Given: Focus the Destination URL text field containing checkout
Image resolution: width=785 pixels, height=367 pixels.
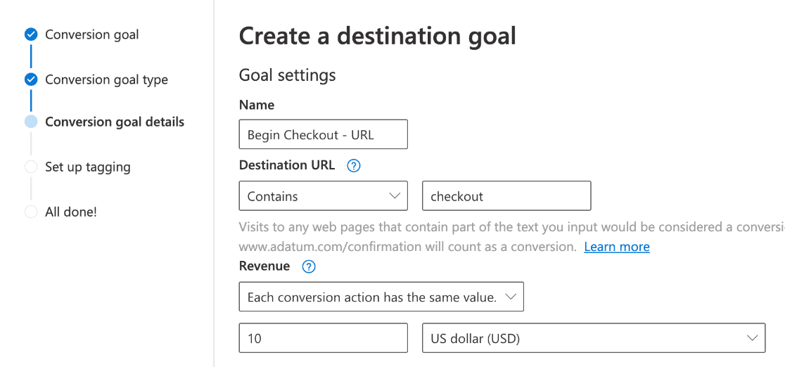Looking at the screenshot, I should (506, 196).
